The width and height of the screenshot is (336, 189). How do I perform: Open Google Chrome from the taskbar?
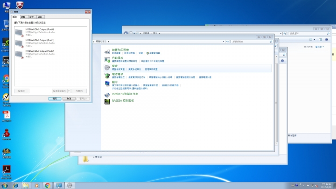pos(48,186)
